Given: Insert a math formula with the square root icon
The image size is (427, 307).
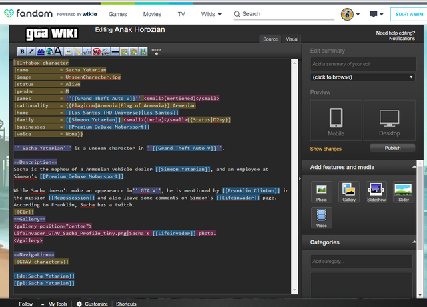Looking at the screenshot, I should click(87, 52).
